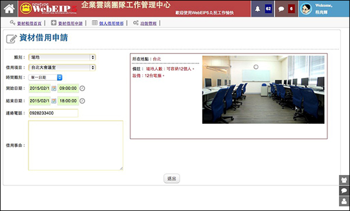Expand the 借用項目 item dropdown
350x211 pixels.
point(62,67)
